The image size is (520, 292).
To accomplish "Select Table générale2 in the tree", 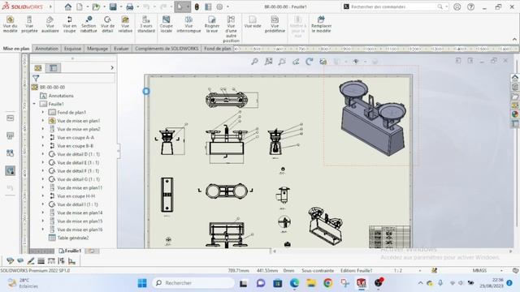I will pyautogui.click(x=73, y=238).
